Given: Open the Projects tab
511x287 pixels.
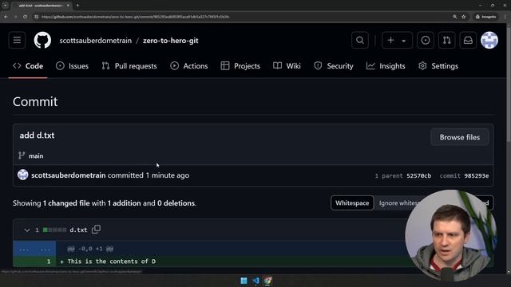Looking at the screenshot, I should [x=240, y=66].
